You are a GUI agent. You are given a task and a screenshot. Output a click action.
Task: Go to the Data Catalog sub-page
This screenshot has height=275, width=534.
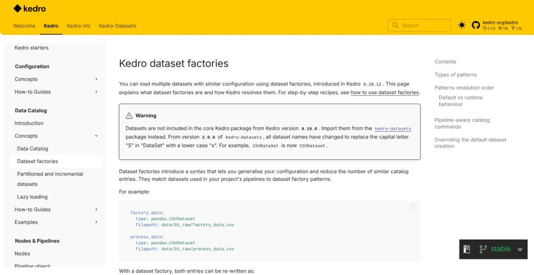pyautogui.click(x=33, y=149)
